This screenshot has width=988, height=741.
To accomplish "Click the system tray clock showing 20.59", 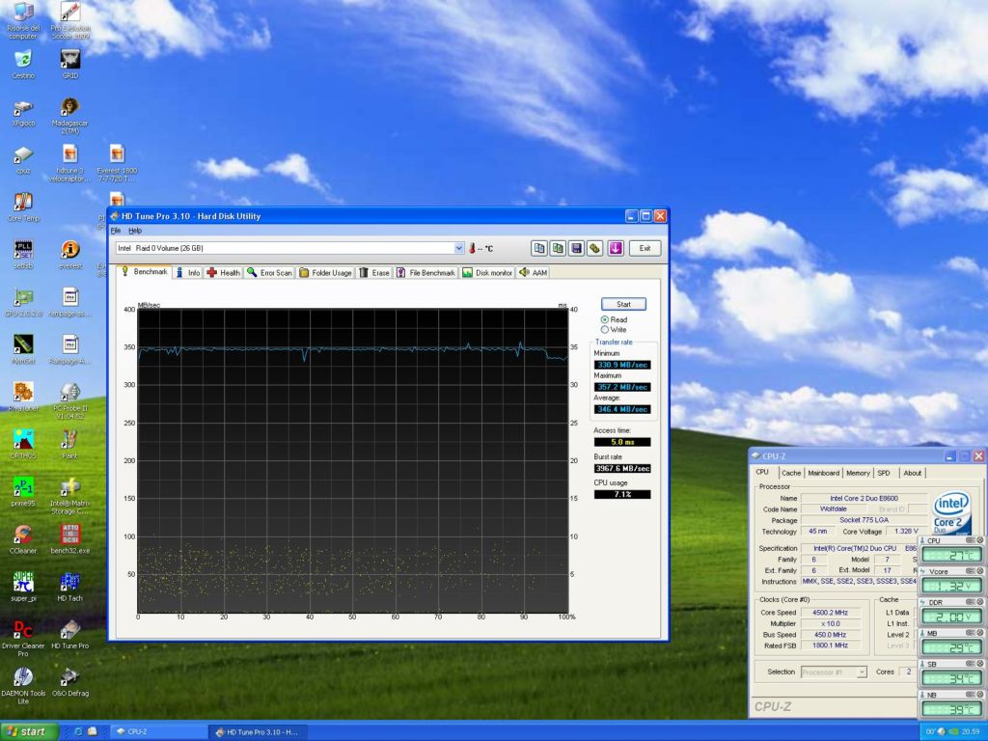I will (x=971, y=731).
